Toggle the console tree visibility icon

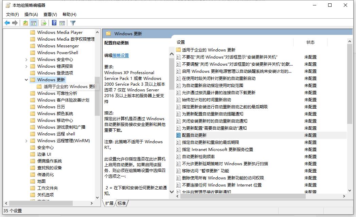[x=34, y=23]
